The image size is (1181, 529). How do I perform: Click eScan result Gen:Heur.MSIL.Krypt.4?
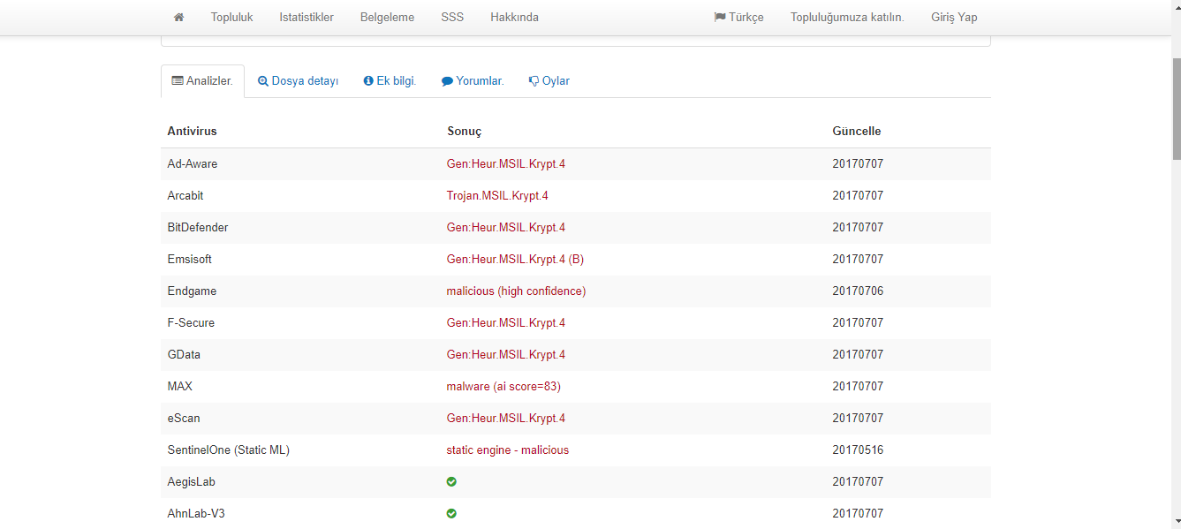point(506,419)
